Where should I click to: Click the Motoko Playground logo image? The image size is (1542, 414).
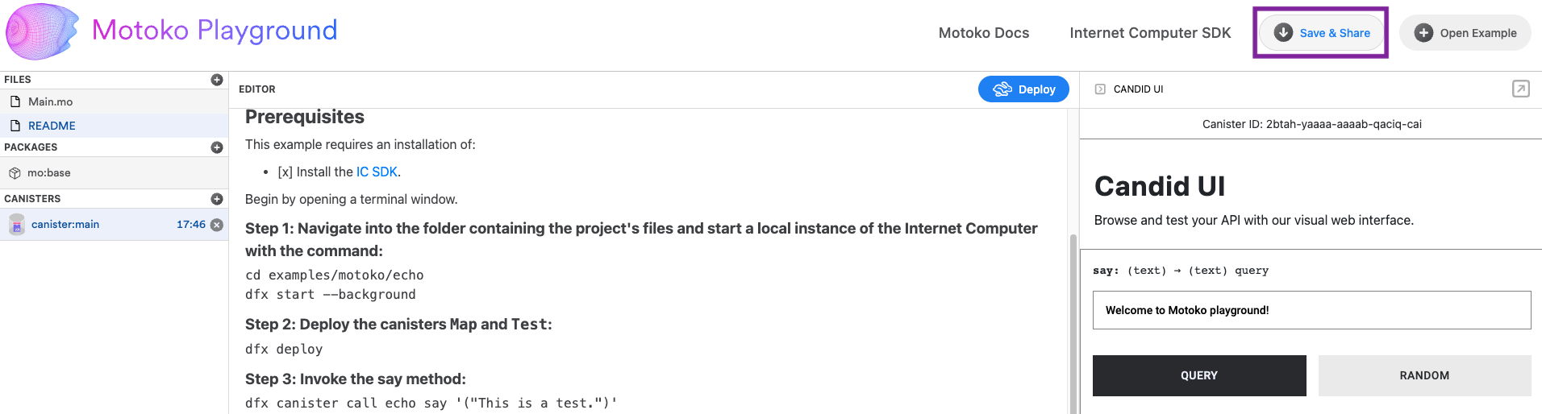tap(42, 32)
